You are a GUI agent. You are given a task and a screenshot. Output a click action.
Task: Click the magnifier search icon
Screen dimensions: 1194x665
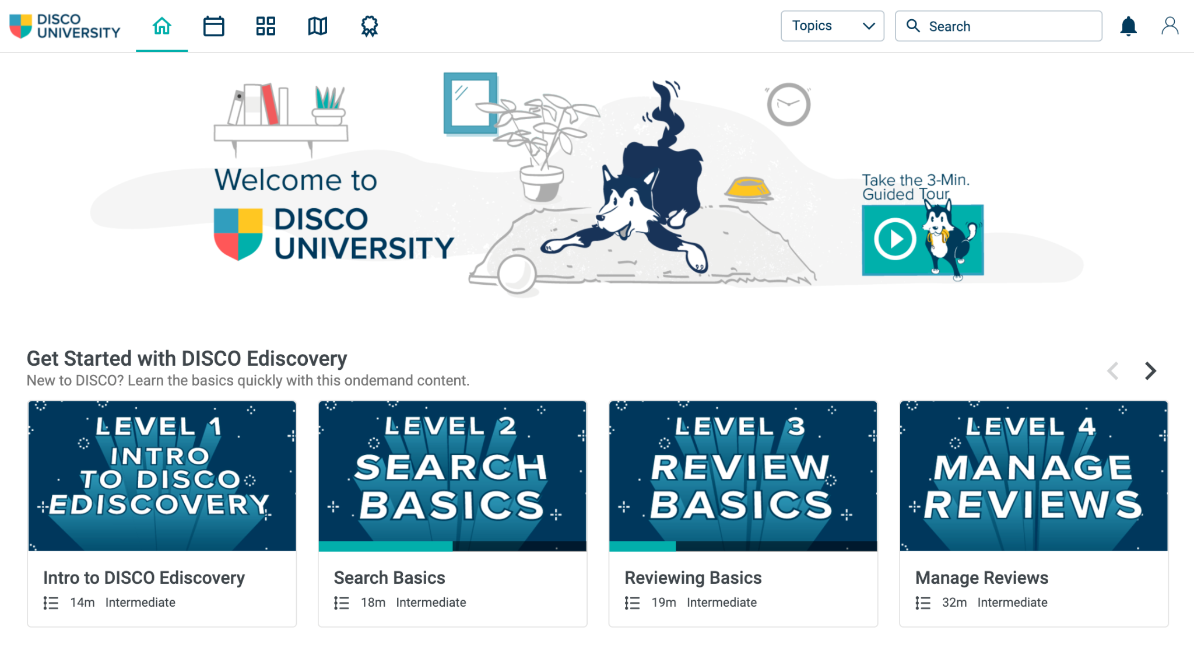tap(913, 26)
